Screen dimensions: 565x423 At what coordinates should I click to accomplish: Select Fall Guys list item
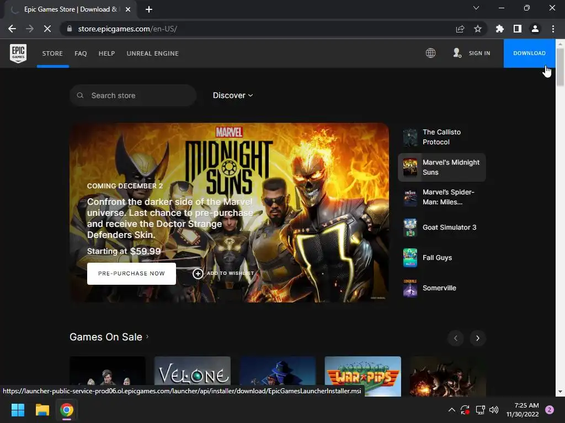442,258
